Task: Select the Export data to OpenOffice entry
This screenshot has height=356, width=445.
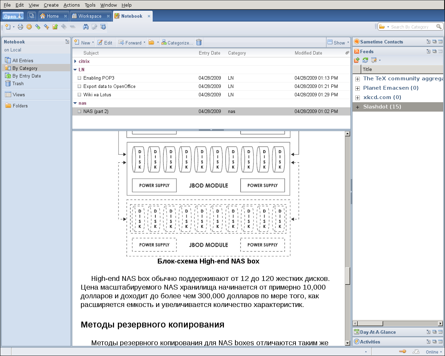Action: (211, 86)
